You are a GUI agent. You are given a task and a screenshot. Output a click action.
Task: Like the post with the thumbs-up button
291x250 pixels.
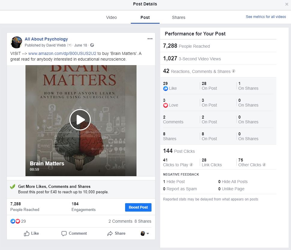[x=31, y=233]
